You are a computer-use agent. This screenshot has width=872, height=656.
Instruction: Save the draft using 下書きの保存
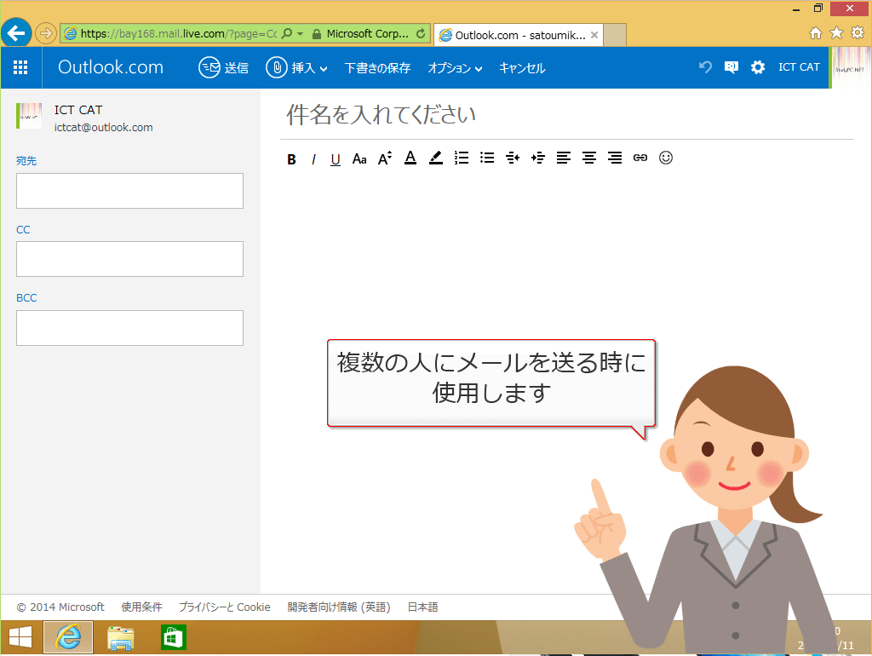pyautogui.click(x=377, y=66)
